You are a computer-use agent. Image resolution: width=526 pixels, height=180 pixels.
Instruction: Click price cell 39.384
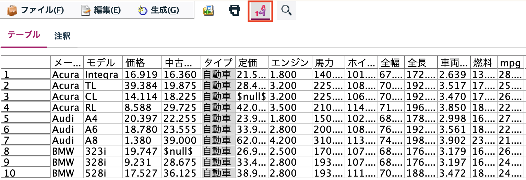tap(143, 85)
